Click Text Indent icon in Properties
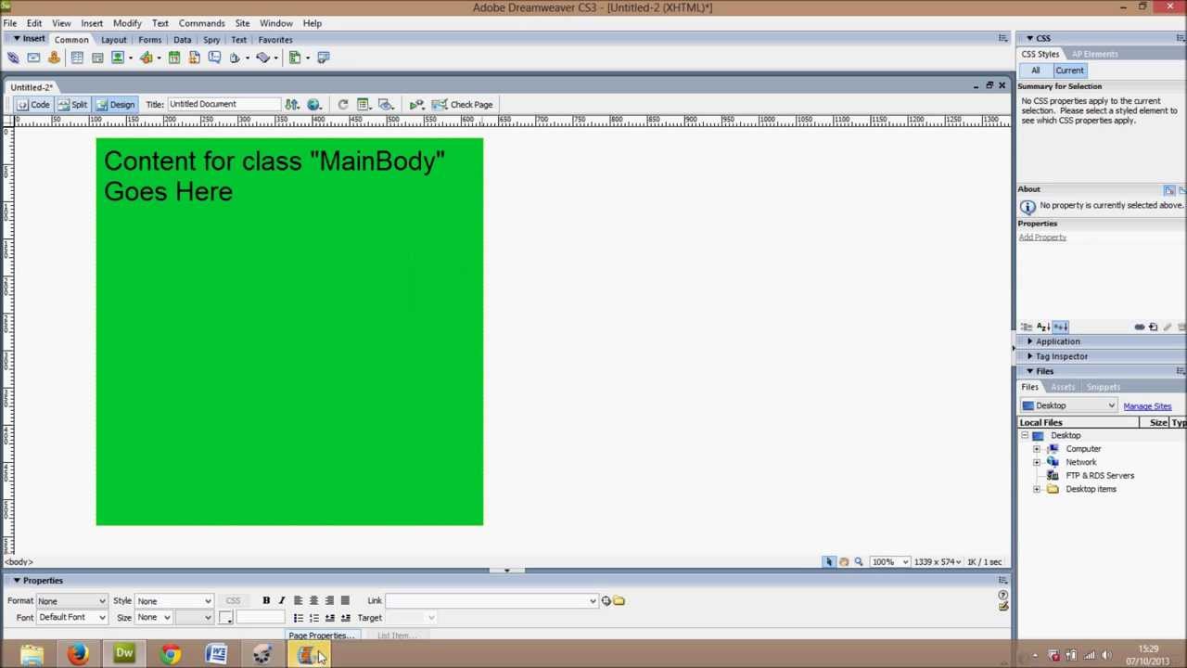This screenshot has height=668, width=1187. pyautogui.click(x=345, y=618)
